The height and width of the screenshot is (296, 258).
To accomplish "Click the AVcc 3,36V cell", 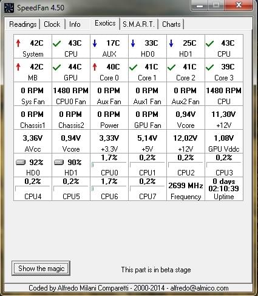I will point(33,141).
